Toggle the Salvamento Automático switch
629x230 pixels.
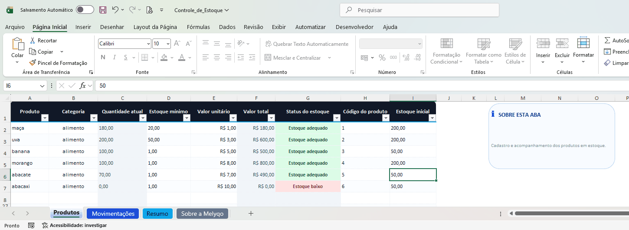pyautogui.click(x=85, y=10)
